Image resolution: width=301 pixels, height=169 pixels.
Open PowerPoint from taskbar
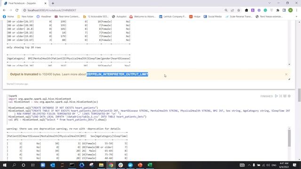point(140,165)
